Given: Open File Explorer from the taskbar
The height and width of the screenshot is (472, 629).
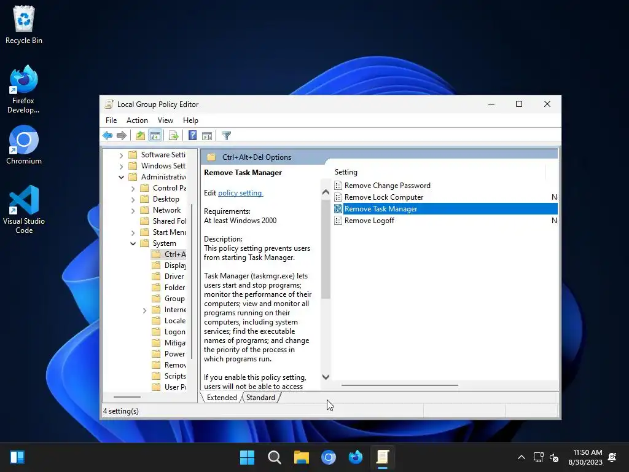Looking at the screenshot, I should pos(301,457).
